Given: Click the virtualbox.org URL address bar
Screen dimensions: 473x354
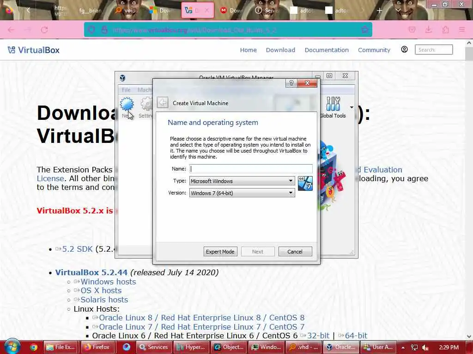Looking at the screenshot, I should coord(228,30).
